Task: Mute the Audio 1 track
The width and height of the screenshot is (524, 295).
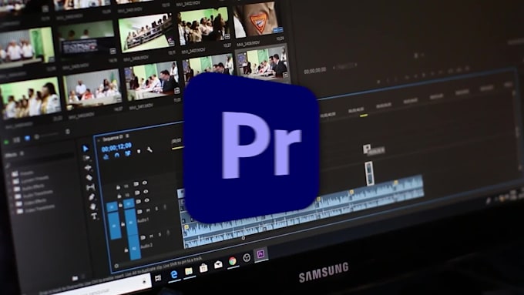Action: click(x=149, y=210)
